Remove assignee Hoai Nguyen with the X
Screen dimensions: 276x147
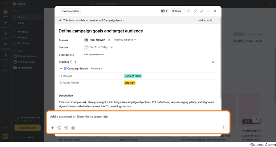coord(109,40)
